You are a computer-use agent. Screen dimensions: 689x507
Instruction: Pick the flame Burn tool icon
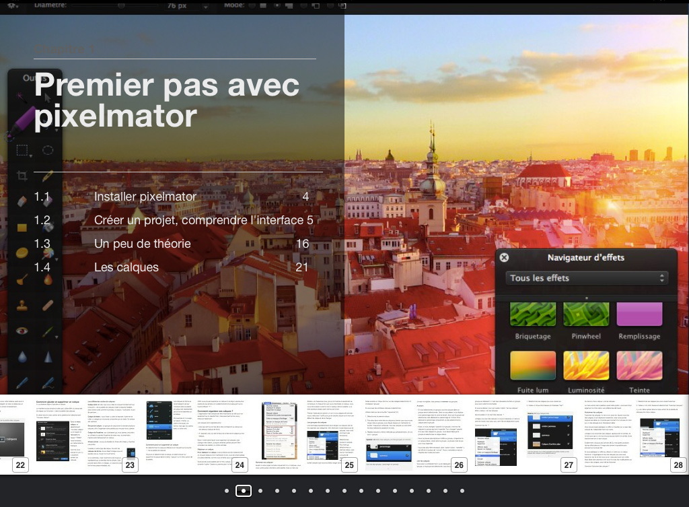pos(48,279)
